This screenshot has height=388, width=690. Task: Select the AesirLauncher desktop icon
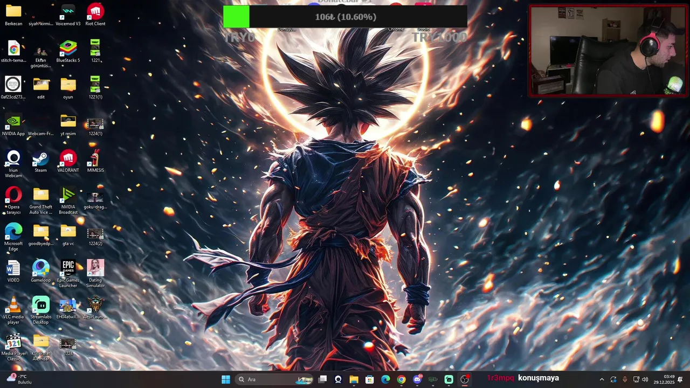pos(95,308)
